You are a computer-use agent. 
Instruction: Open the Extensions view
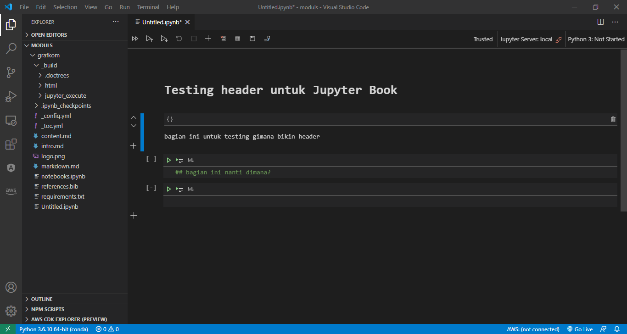11,144
